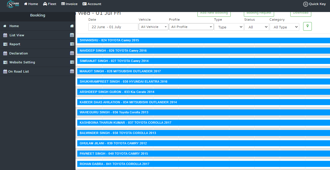Viewport: 330px width, 170px height.
Task: Click the Quick Key link
Action: 314,4
